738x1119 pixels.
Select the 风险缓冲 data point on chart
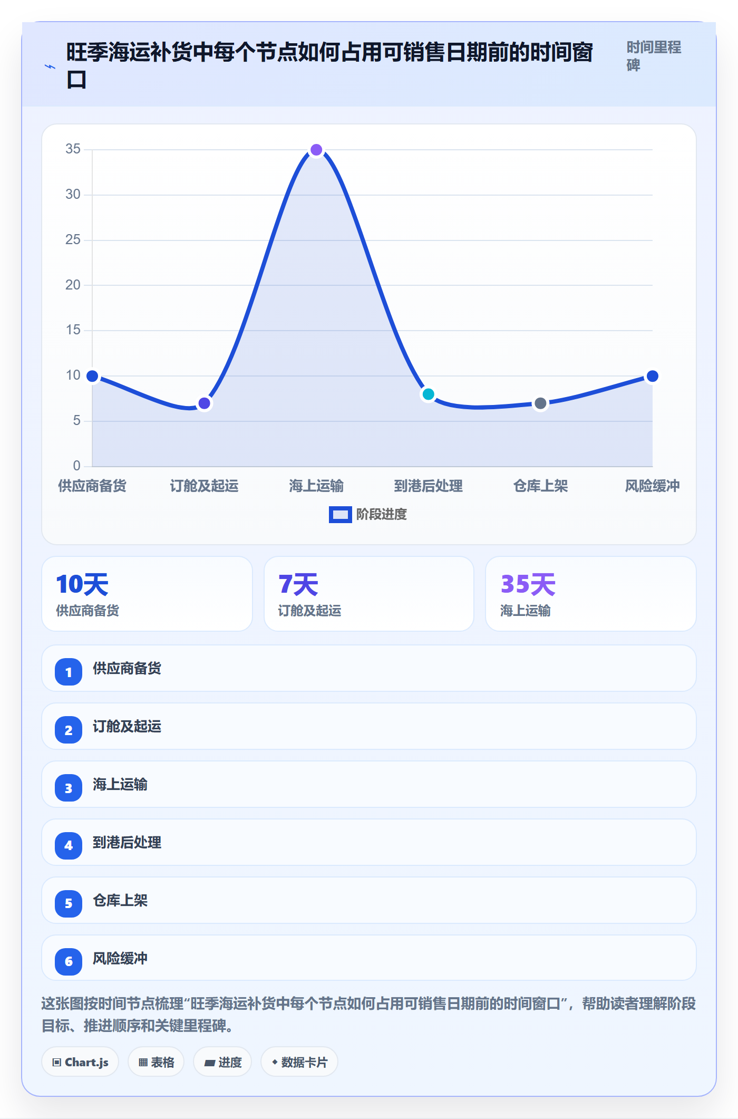[x=652, y=376]
